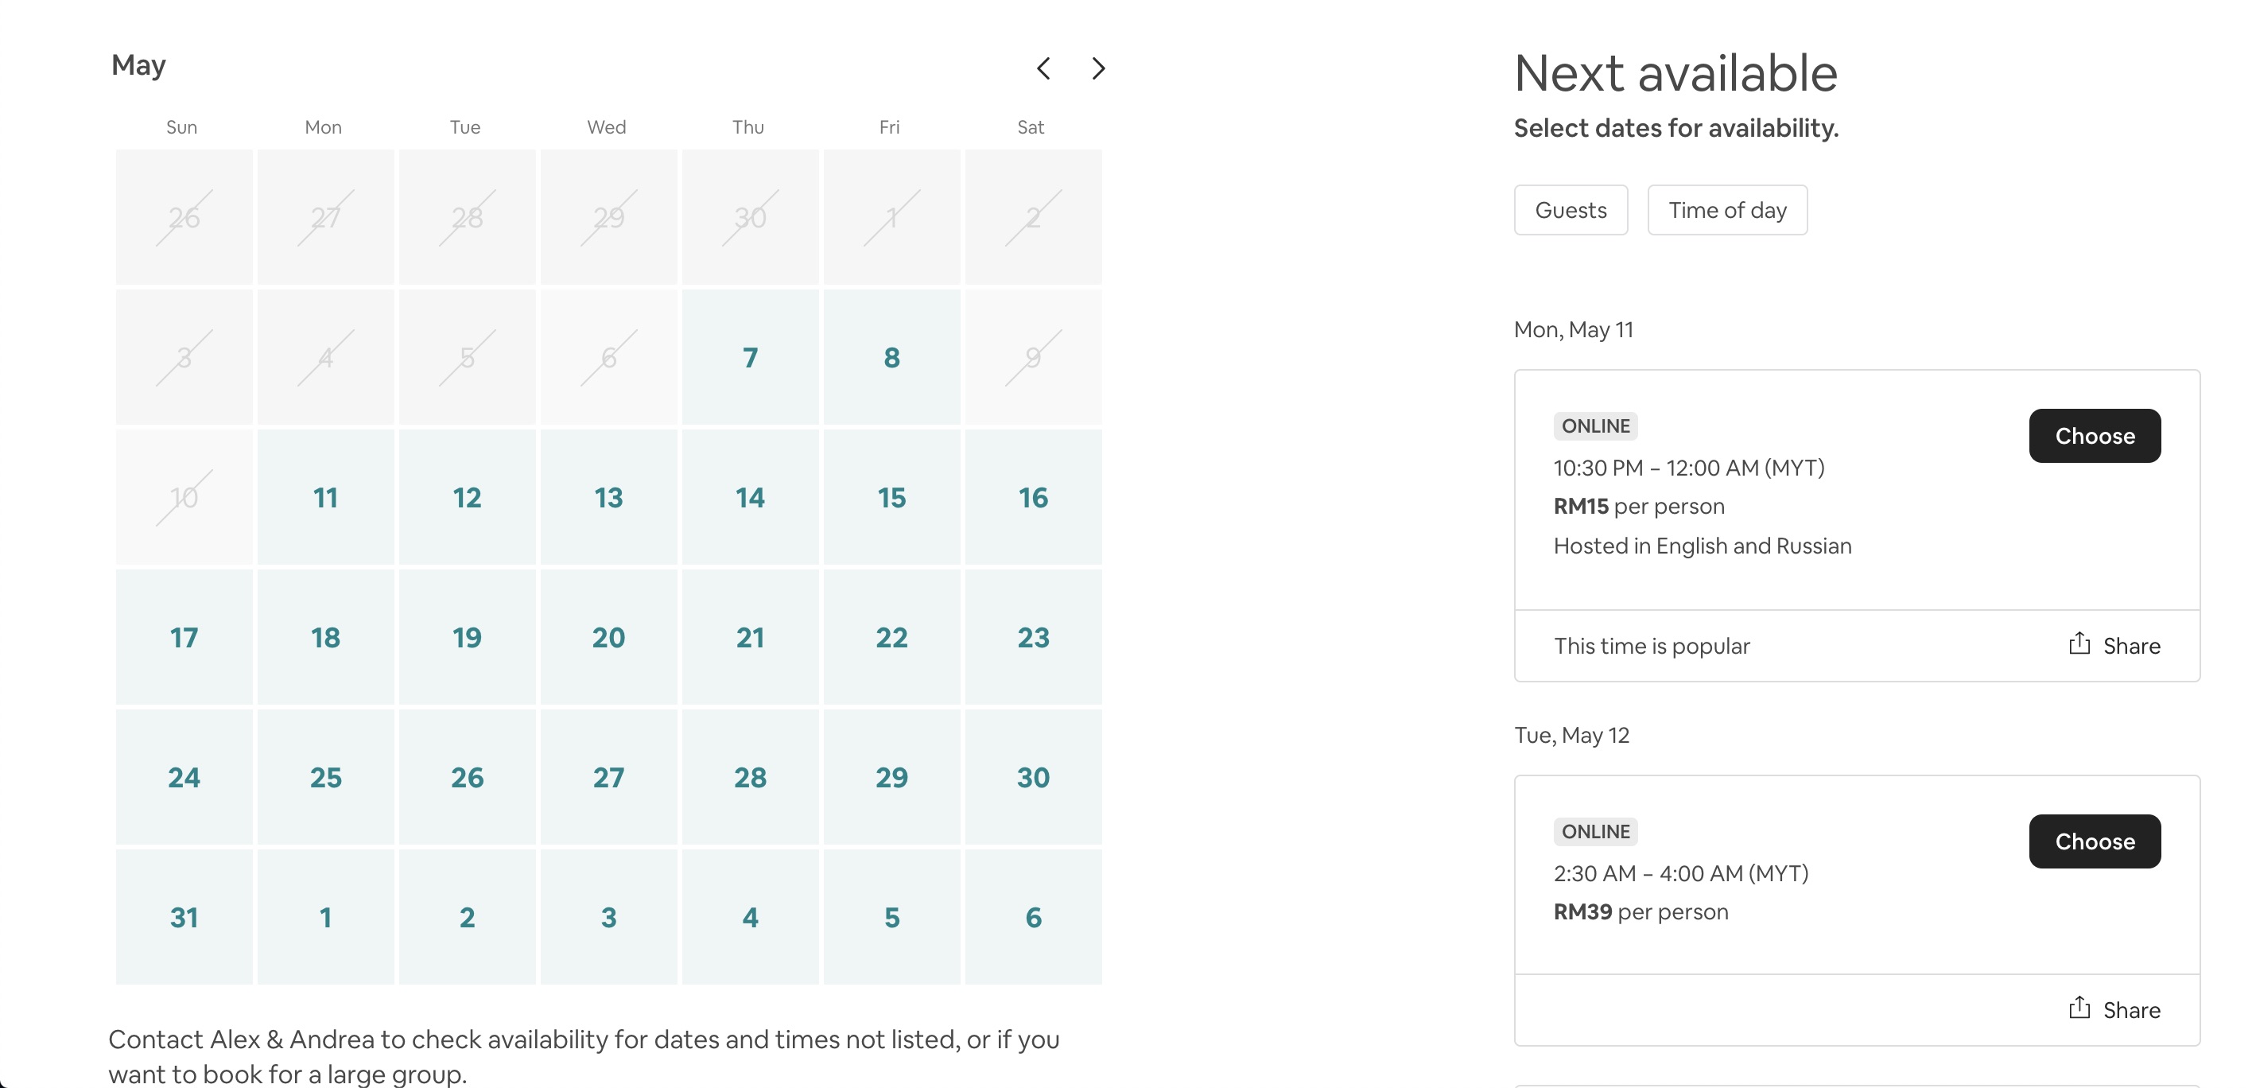The image size is (2256, 1088).
Task: Select Saturday May 23 date
Action: (1032, 638)
